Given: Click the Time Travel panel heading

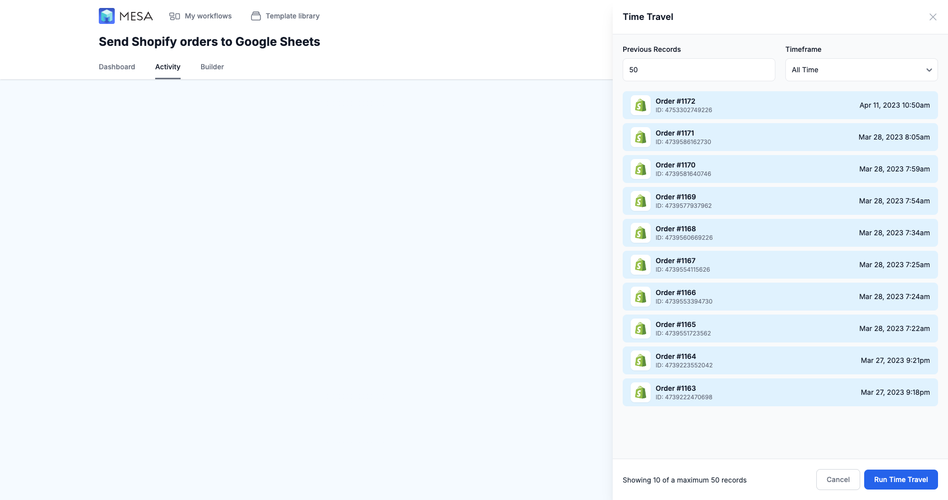Looking at the screenshot, I should [648, 17].
